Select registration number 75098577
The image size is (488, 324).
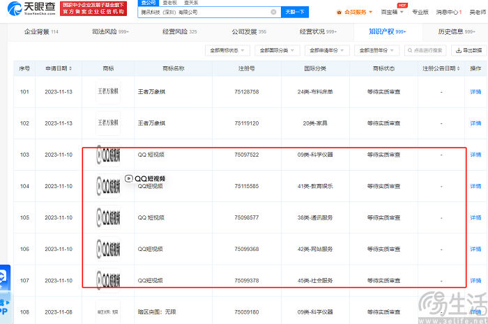[247, 217]
